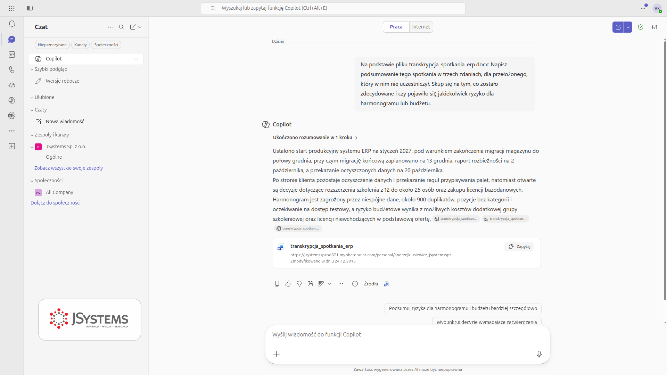Start new chat compose icon

(133, 27)
